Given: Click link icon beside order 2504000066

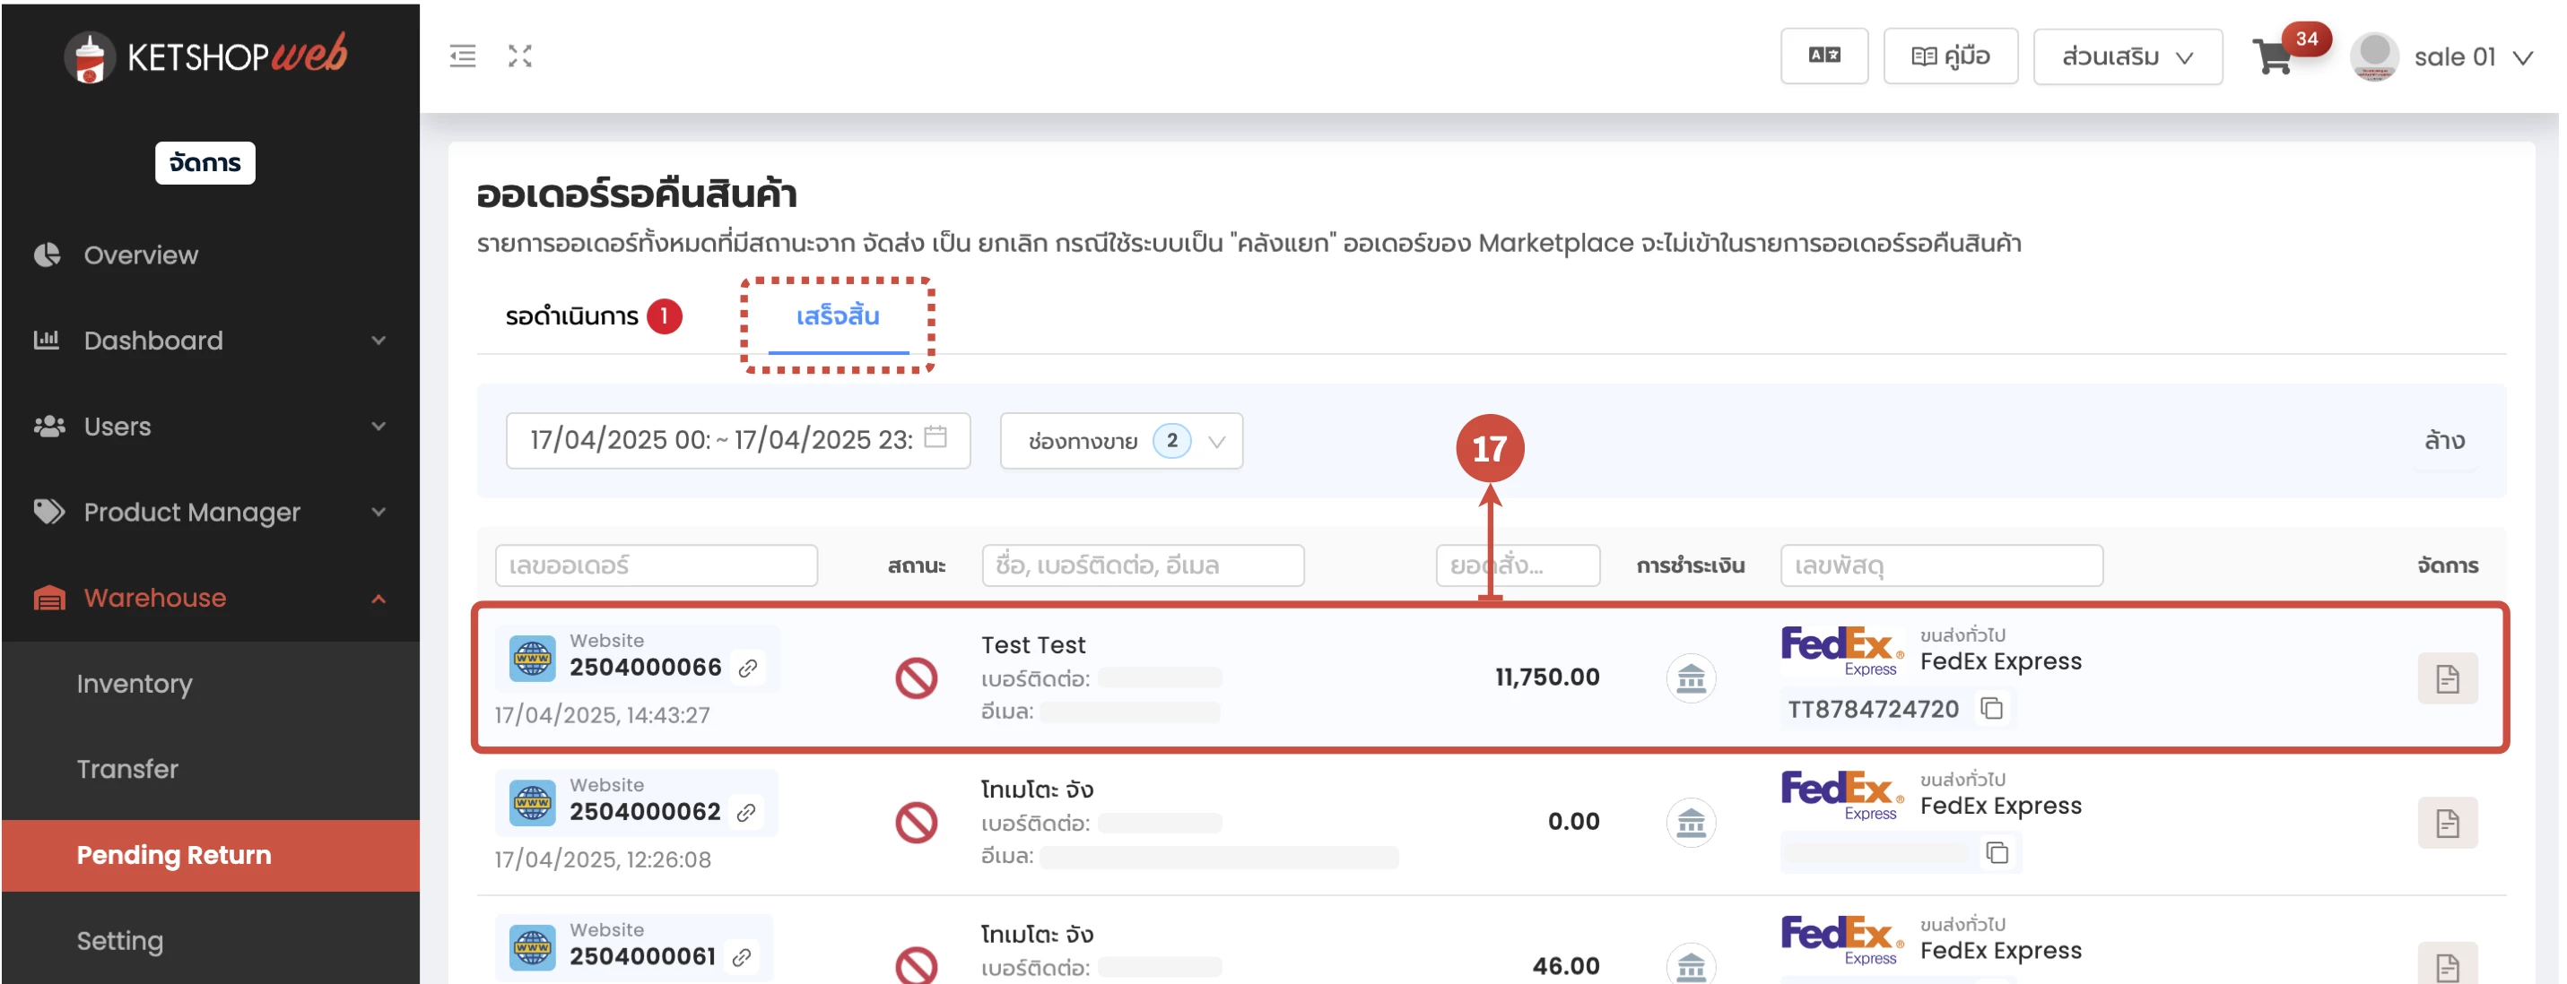Looking at the screenshot, I should (x=747, y=668).
